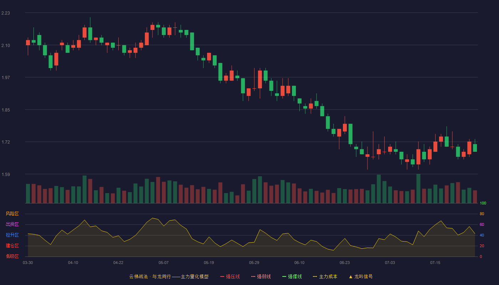Click the 07-15 date axis label
The height and width of the screenshot is (285, 499).
[435, 263]
